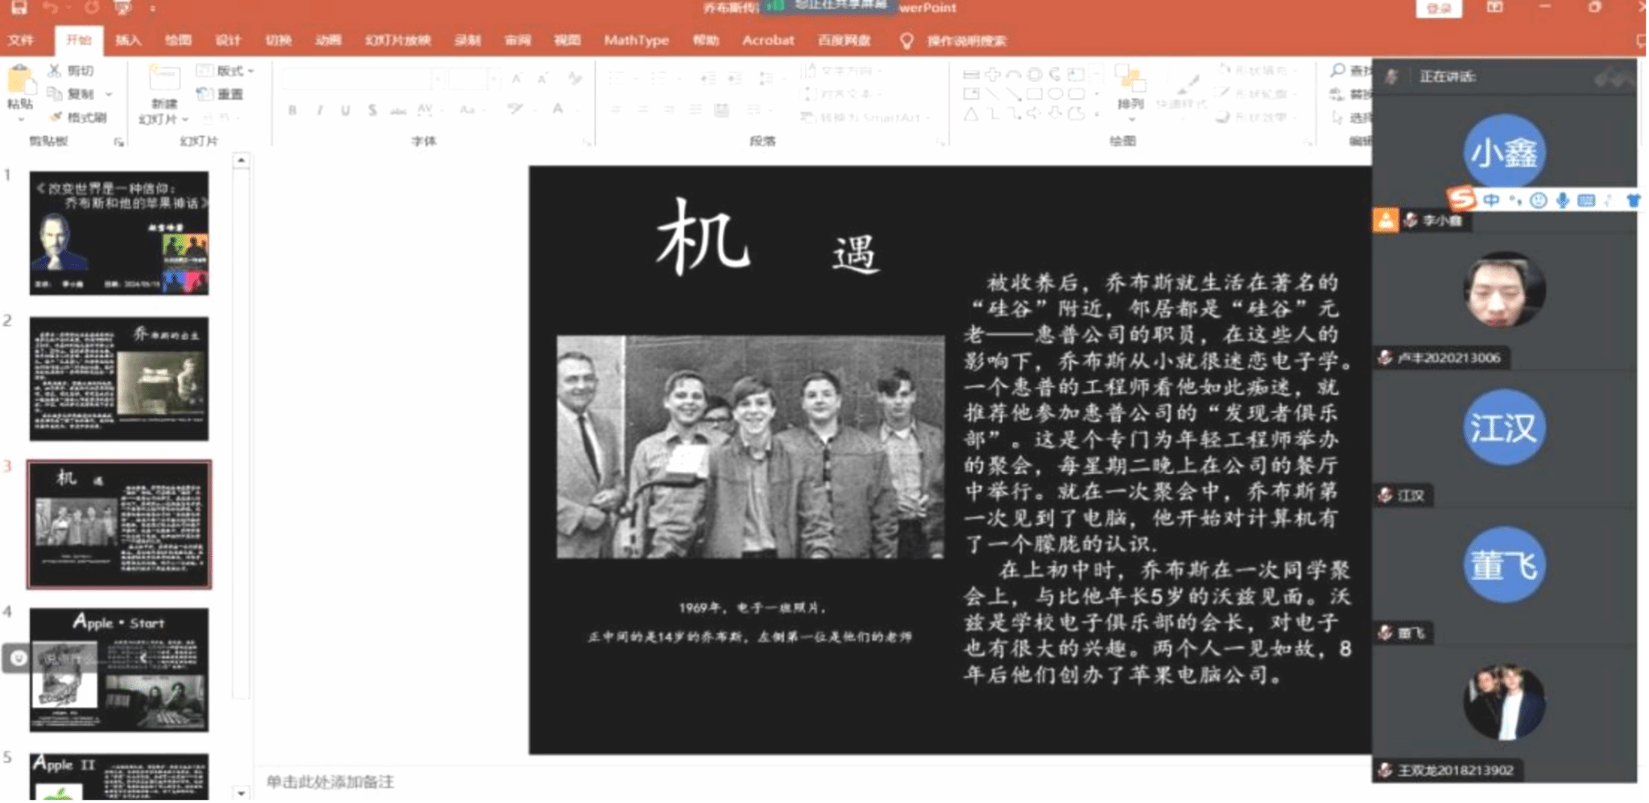Toggle Italic formatting in font group
Screen dimensions: 1649x803
[320, 110]
